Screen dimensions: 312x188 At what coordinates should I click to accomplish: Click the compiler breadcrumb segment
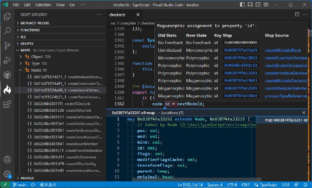[x=128, y=23]
